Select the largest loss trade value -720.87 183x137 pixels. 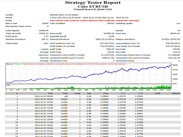(x=176, y=49)
